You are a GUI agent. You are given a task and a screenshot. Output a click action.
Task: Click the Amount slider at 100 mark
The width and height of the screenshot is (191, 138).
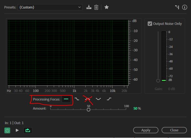coord(126,109)
